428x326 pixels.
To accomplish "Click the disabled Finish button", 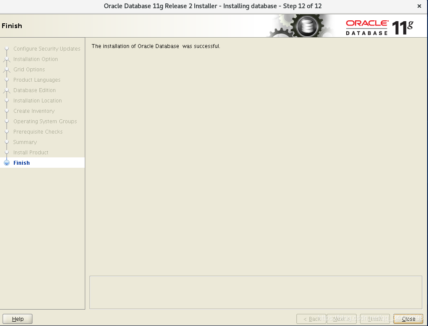I will [x=375, y=319].
